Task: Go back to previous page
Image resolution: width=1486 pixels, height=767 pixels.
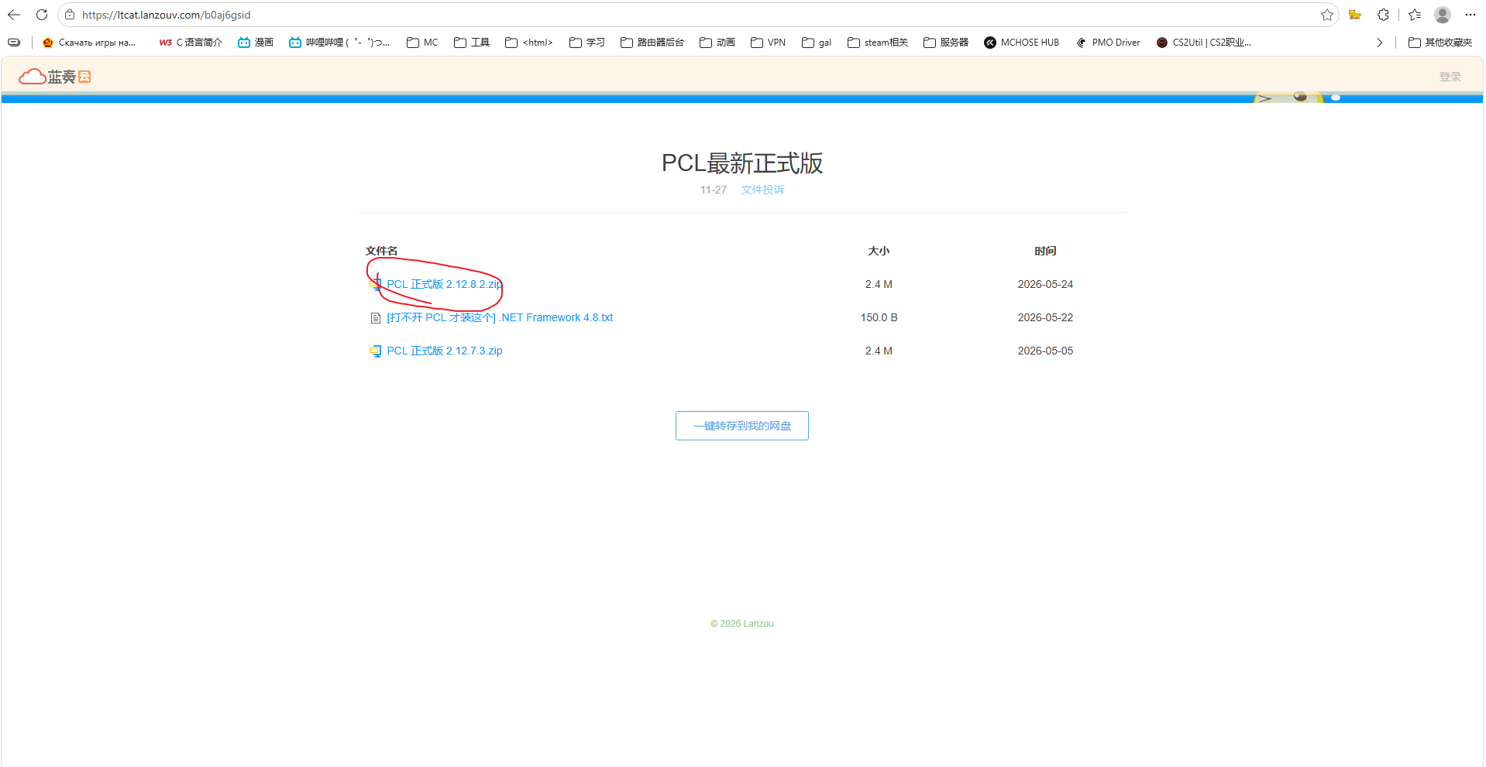Action: pyautogui.click(x=14, y=15)
